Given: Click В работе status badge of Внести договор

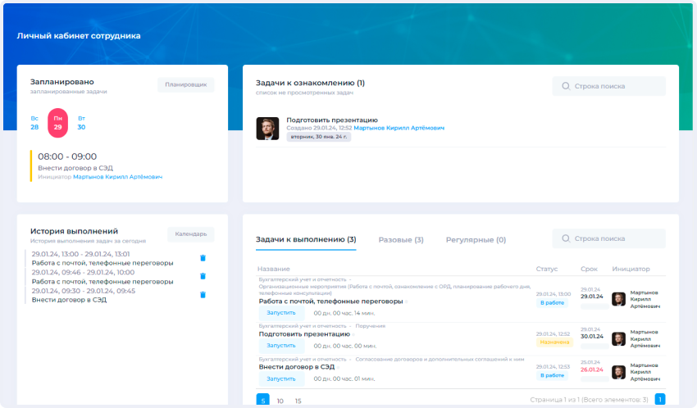Looking at the screenshot, I should (x=551, y=374).
